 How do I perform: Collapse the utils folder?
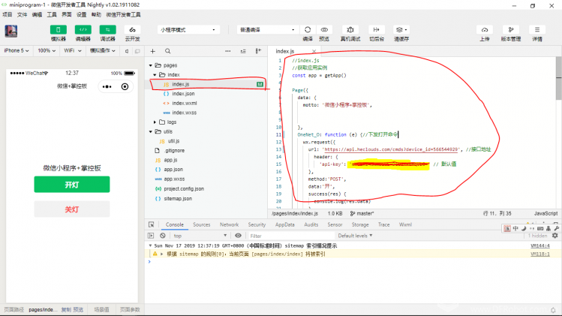click(151, 132)
